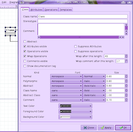Open Polymorphic font family dropdown
The height and width of the screenshot is (132, 133).
(66, 81)
